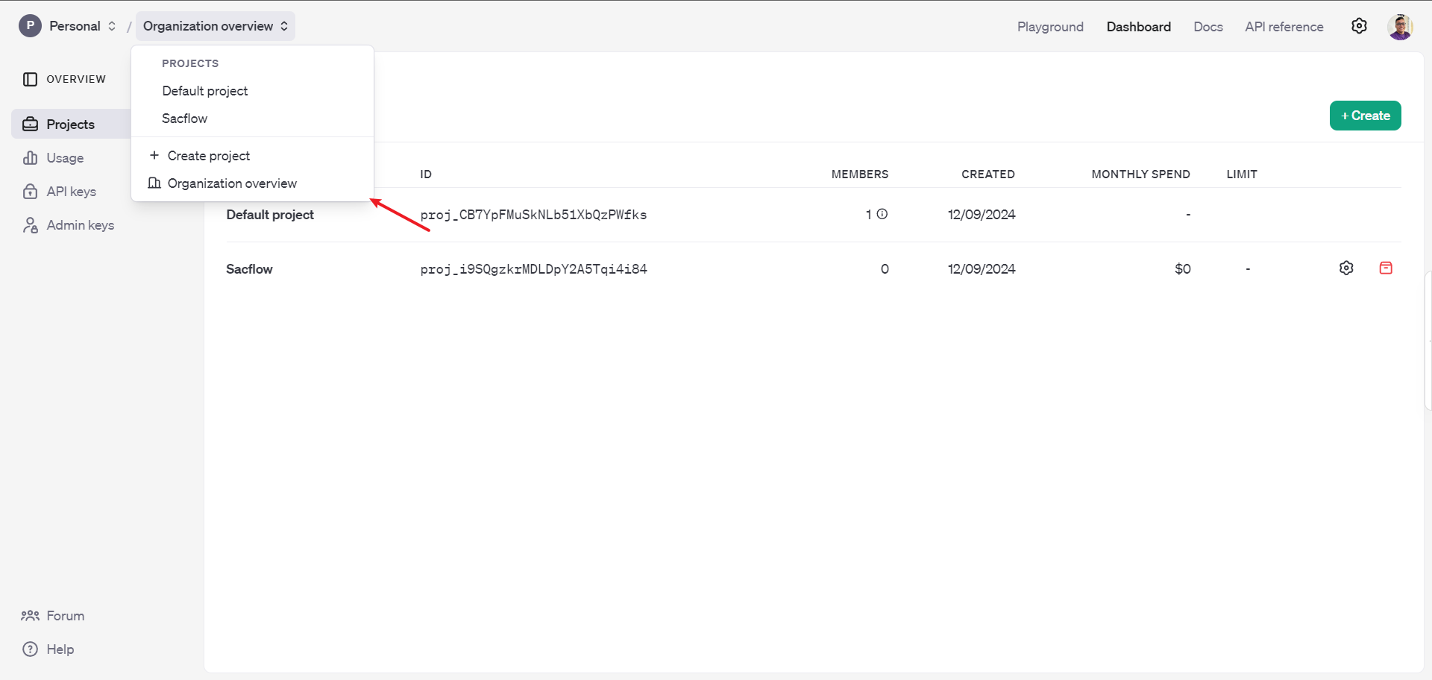Choose Organization overview in dropdown menu

coord(232,183)
